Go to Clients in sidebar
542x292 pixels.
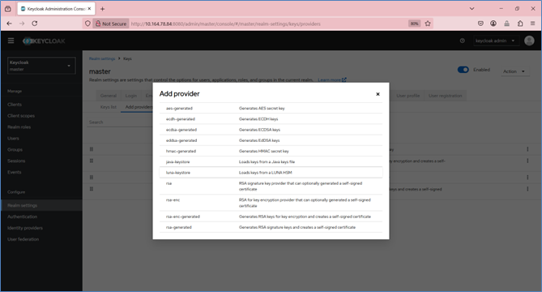[15, 105]
